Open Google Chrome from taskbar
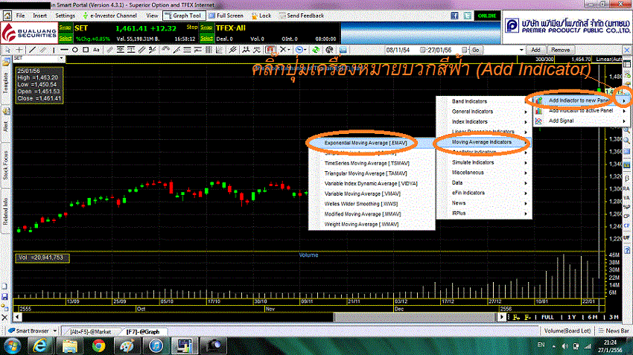 (x=98, y=346)
